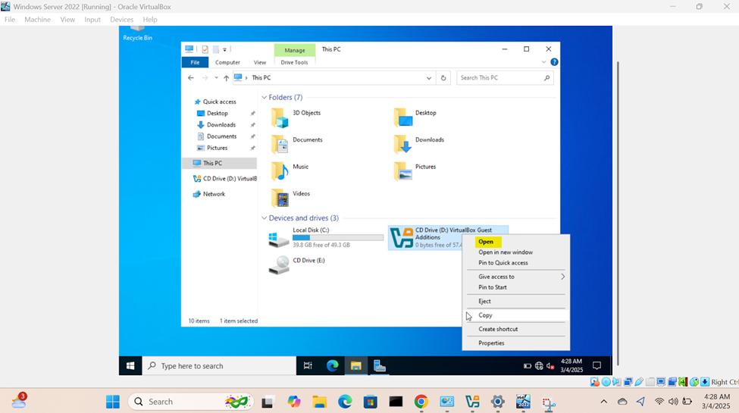Screen dimensions: 739x413
Task: Launch Edge from the guest taskbar
Action: click(x=332, y=366)
